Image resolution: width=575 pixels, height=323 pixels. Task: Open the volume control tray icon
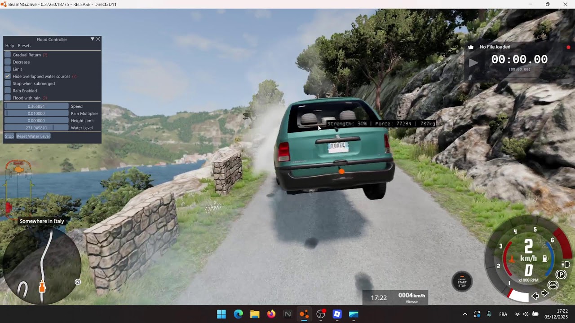coord(526,314)
